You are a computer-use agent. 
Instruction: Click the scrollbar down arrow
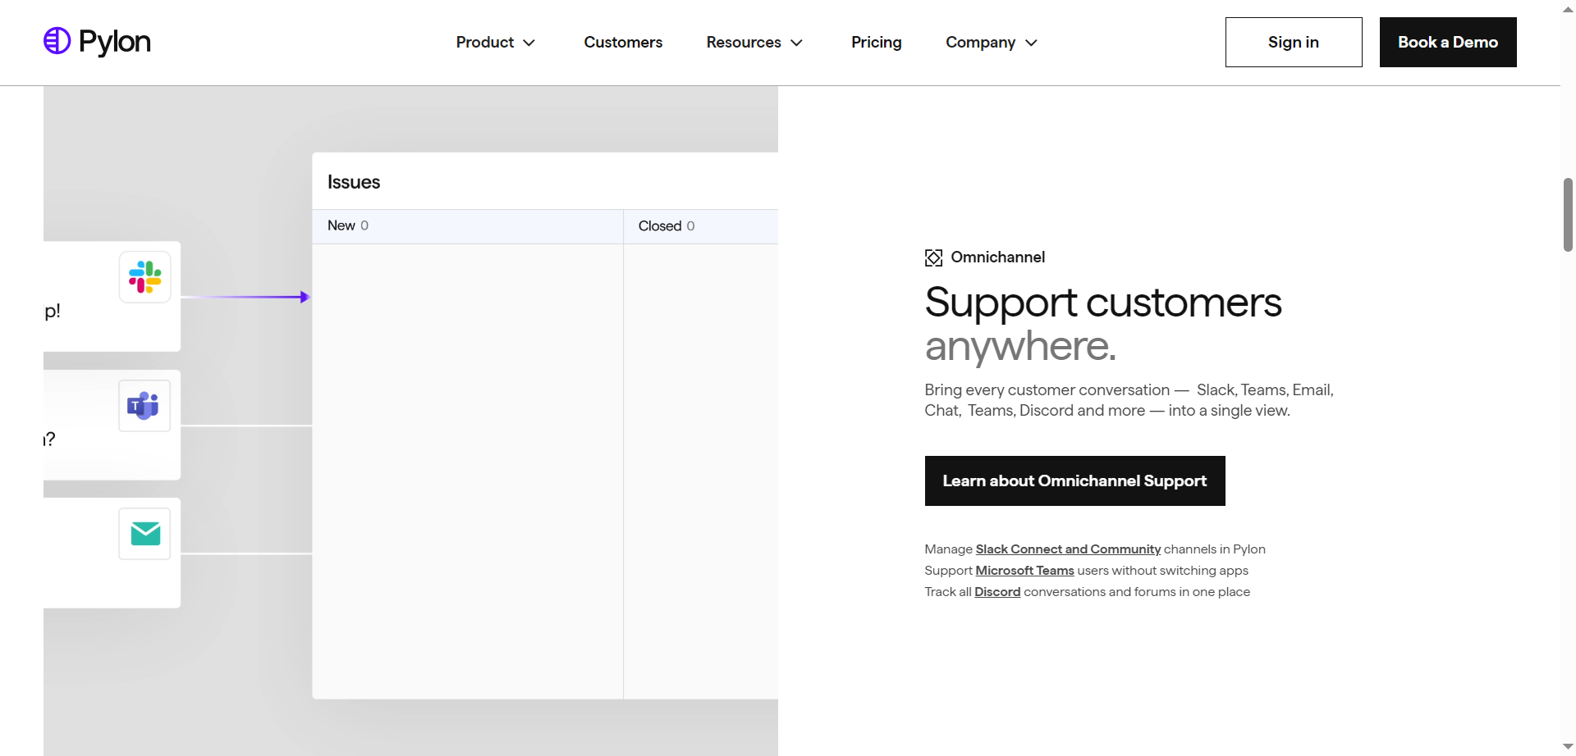click(x=1568, y=747)
